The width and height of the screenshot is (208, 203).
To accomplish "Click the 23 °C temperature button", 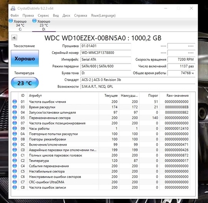I will click(x=25, y=83).
